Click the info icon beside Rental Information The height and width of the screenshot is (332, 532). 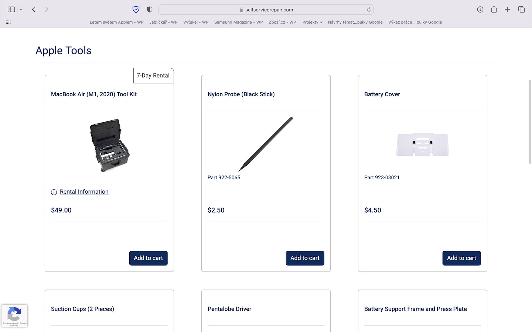(x=54, y=192)
